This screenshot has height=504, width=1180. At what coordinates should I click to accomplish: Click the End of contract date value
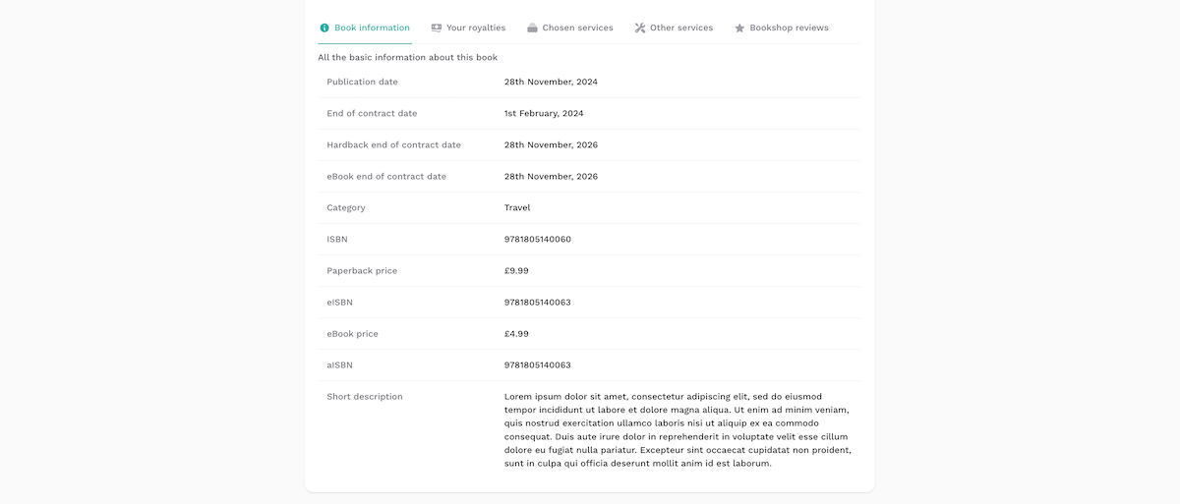(x=544, y=113)
